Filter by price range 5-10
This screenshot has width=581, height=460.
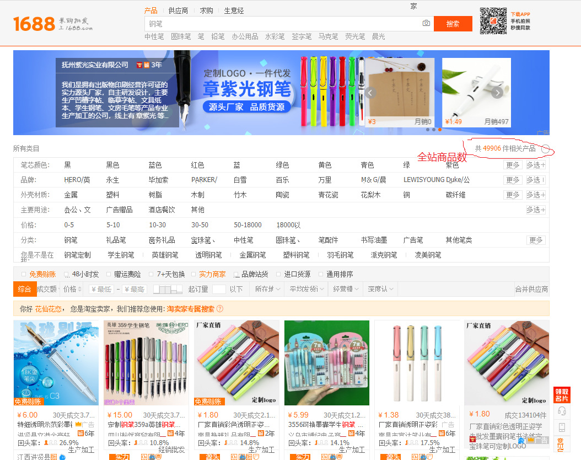coord(113,225)
